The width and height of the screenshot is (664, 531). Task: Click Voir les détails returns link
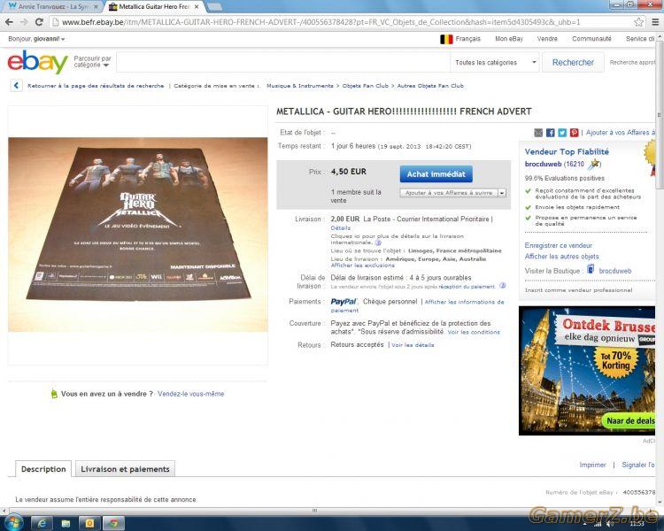[x=413, y=344]
